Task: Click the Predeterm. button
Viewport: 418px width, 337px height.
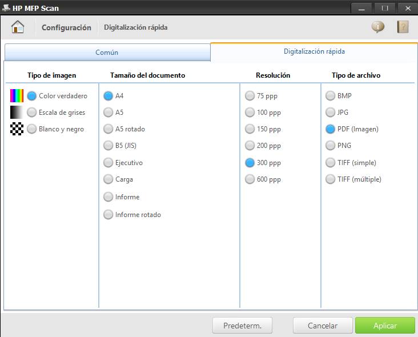Action: coord(242,326)
